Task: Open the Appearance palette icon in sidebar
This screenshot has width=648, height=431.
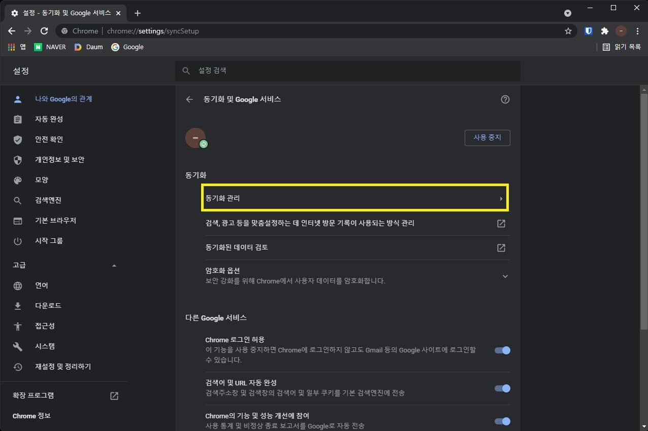Action: click(17, 179)
